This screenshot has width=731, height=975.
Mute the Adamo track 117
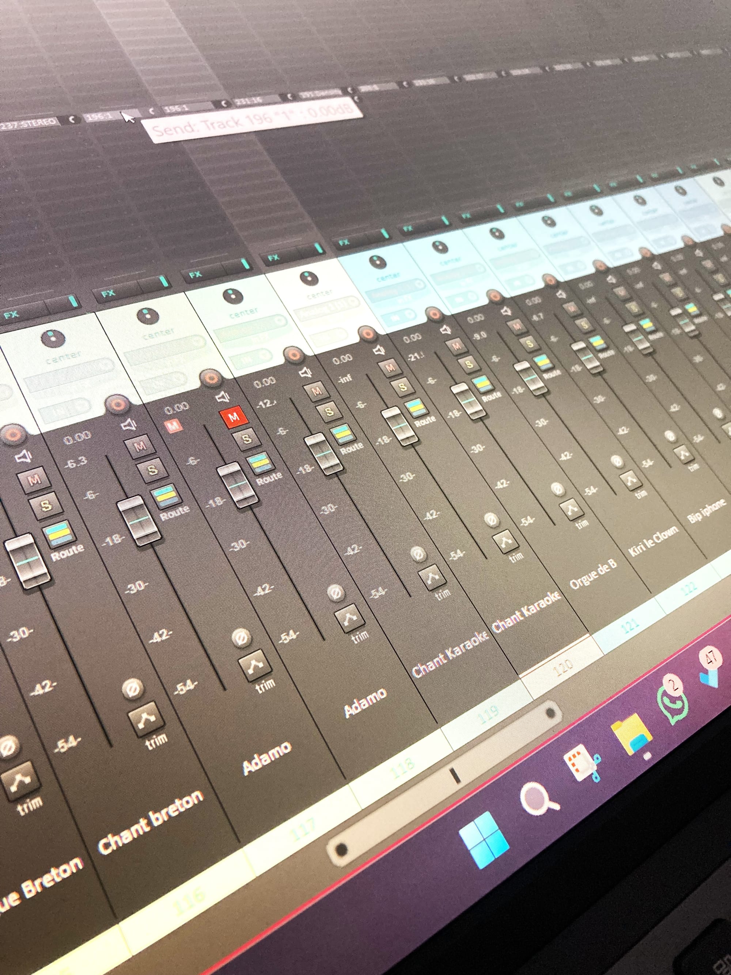click(140, 446)
